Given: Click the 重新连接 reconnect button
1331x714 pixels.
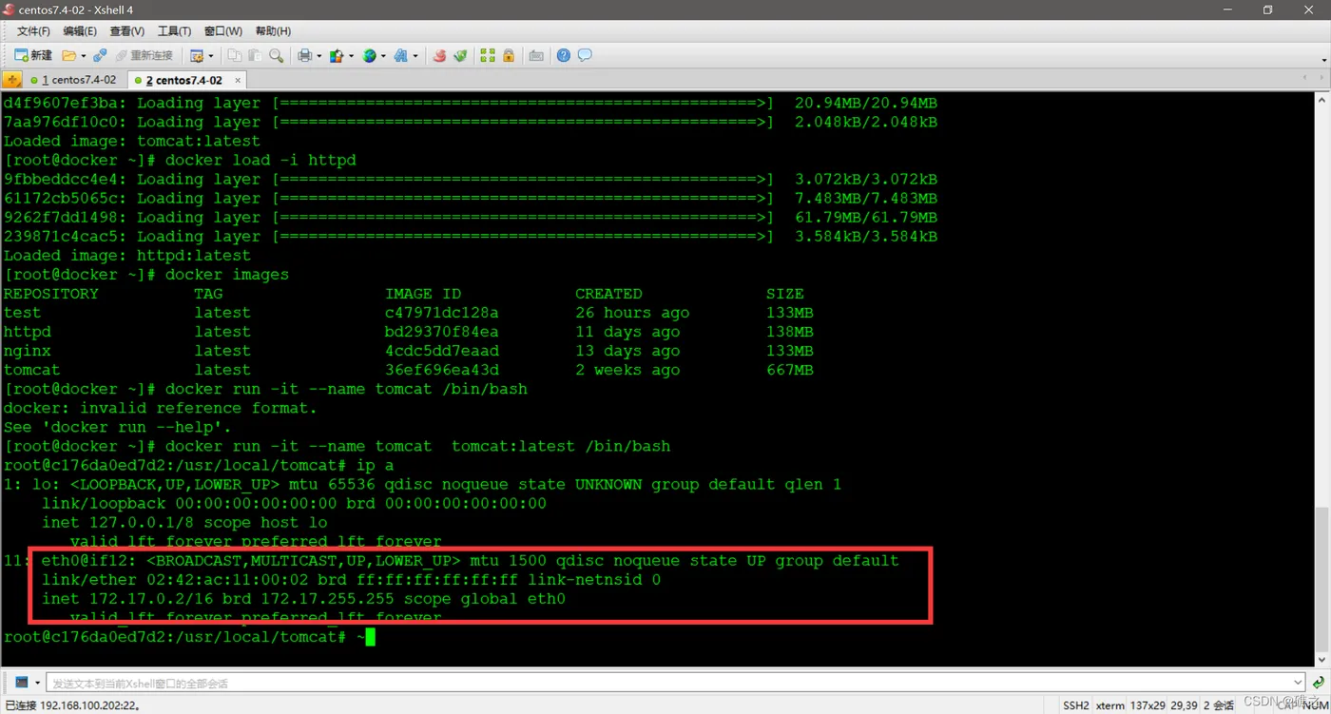Looking at the screenshot, I should click(144, 56).
